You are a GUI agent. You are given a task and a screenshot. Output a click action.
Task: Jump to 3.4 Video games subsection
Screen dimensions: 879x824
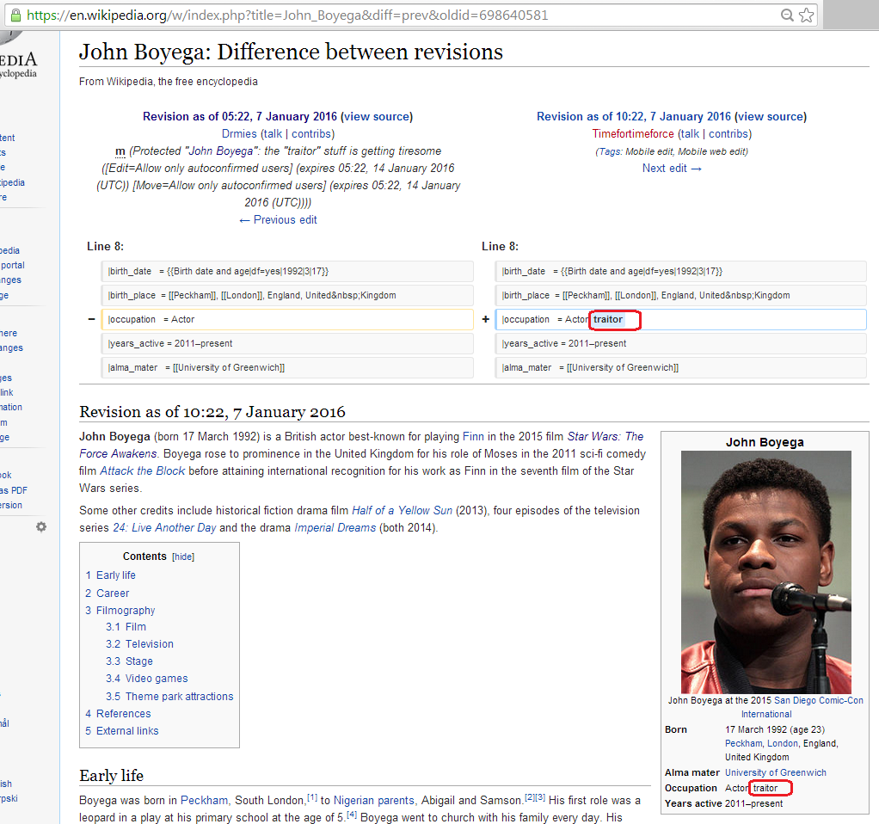[147, 679]
